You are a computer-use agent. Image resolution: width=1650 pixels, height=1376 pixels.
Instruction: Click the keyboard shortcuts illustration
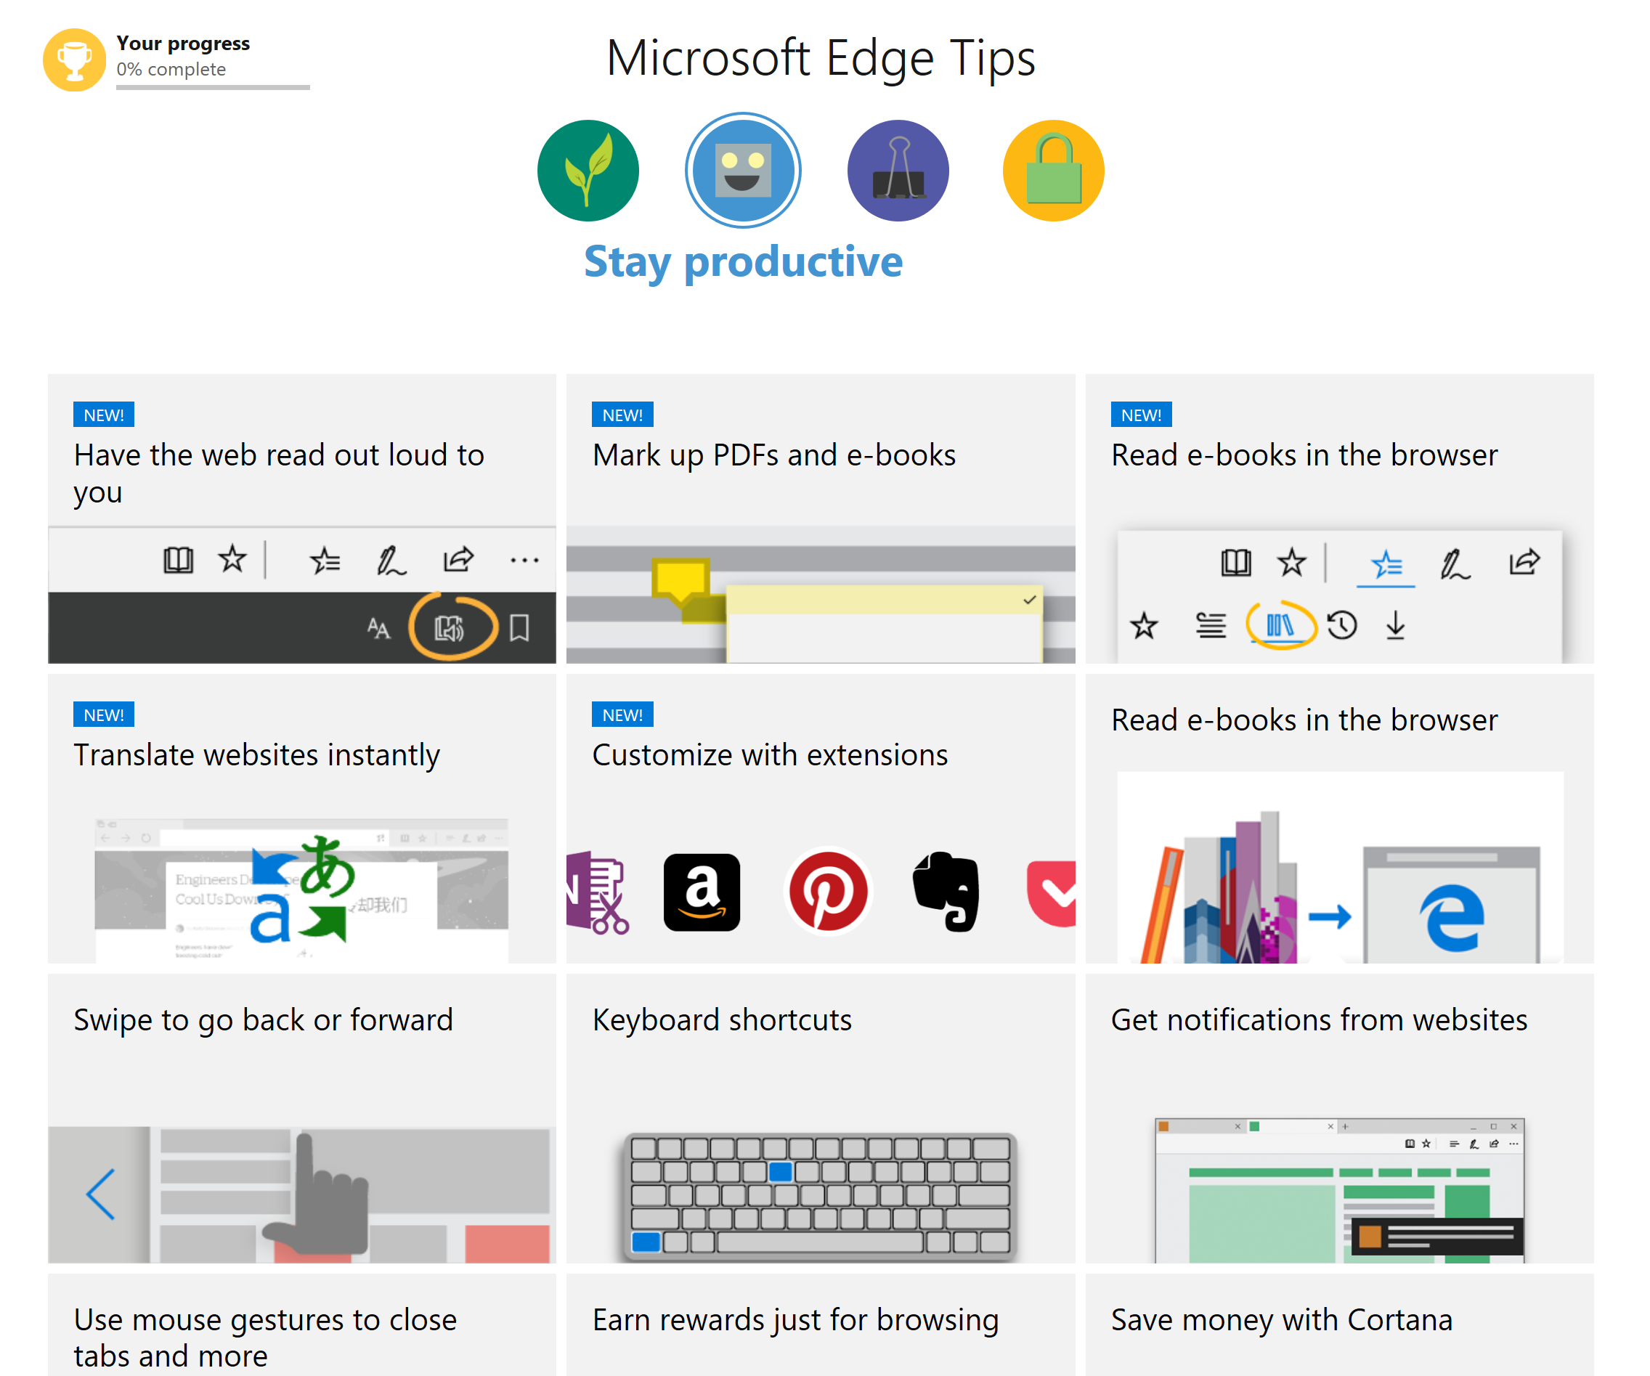pyautogui.click(x=821, y=1196)
